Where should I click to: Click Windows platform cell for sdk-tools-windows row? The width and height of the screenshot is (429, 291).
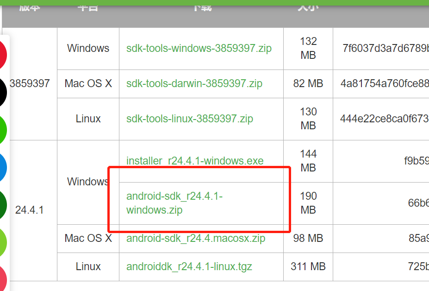tap(88, 48)
